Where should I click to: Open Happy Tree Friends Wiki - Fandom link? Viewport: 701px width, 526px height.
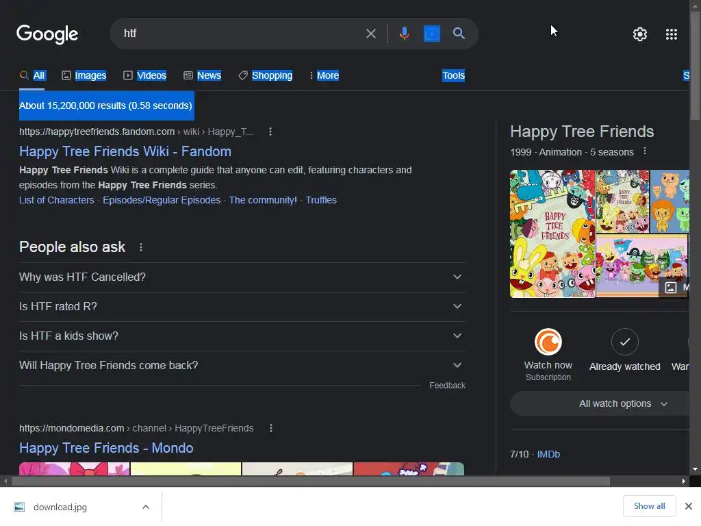pyautogui.click(x=125, y=151)
